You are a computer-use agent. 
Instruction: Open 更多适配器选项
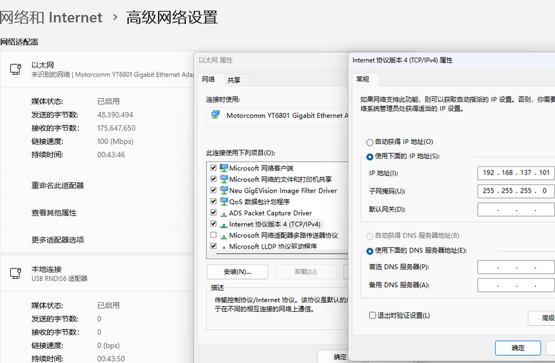pyautogui.click(x=58, y=240)
